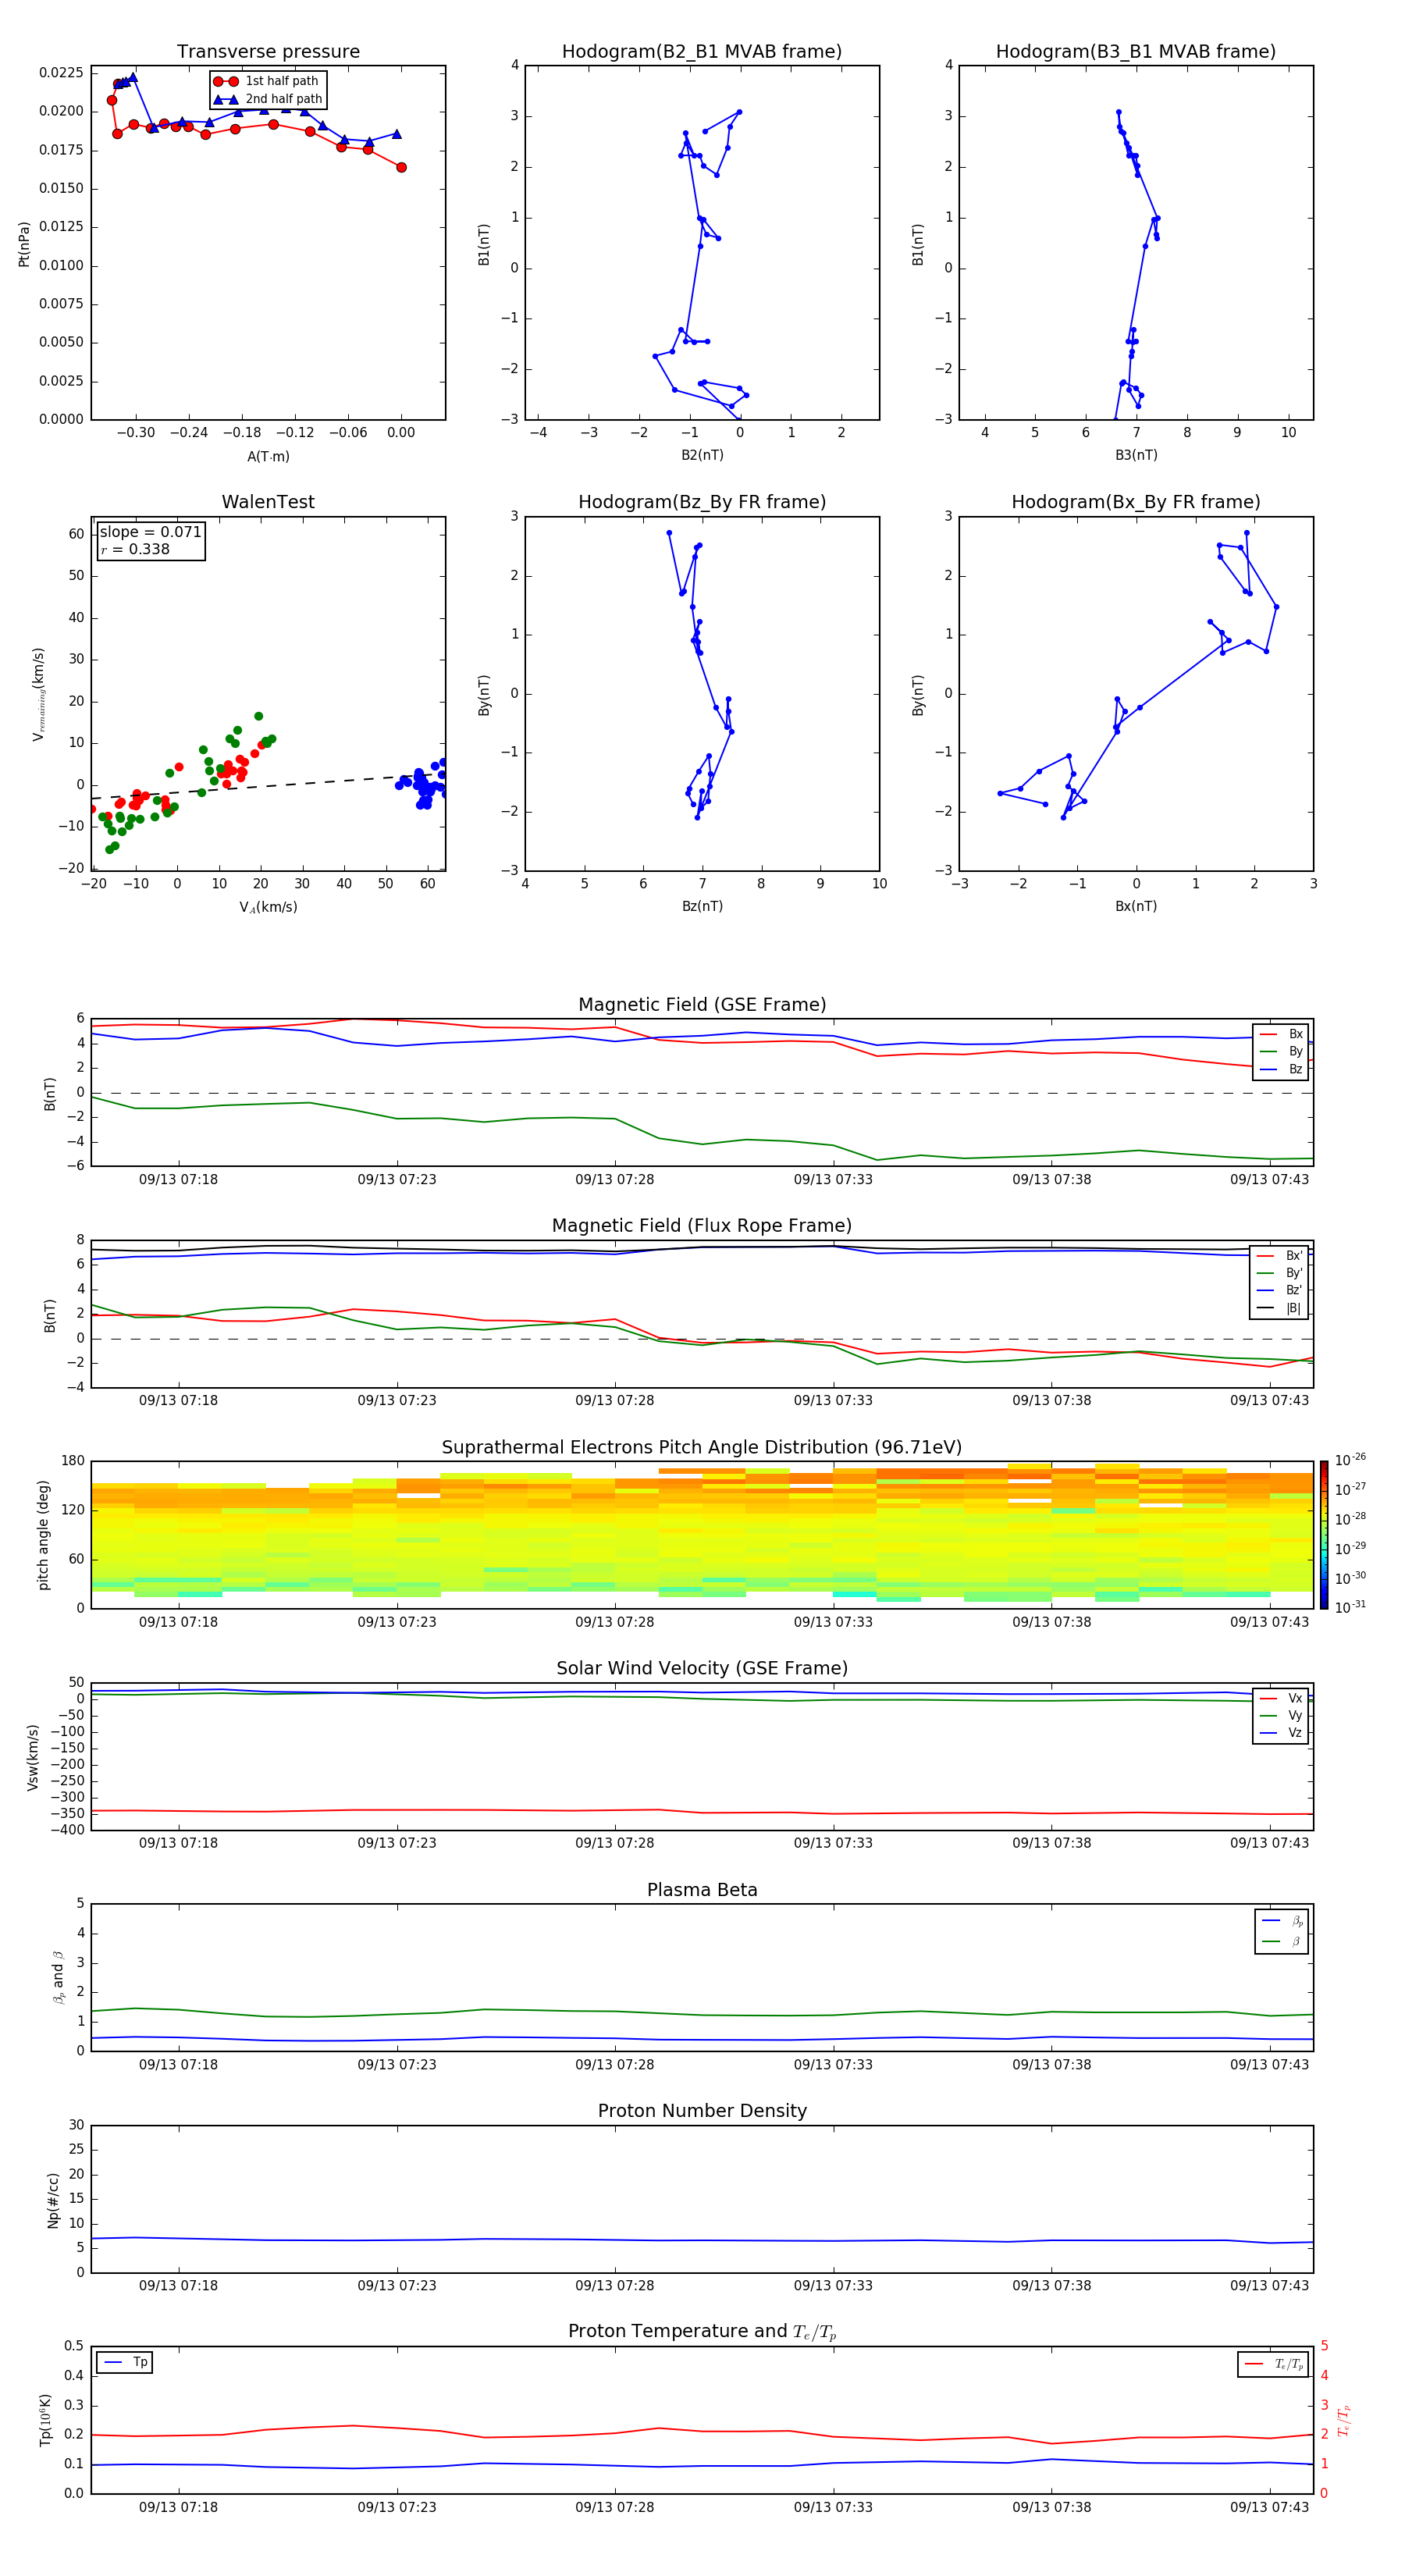Click the 'Transverse pressure' plot title
Image resolution: width=1405 pixels, height=2576 pixels.
[x=268, y=52]
